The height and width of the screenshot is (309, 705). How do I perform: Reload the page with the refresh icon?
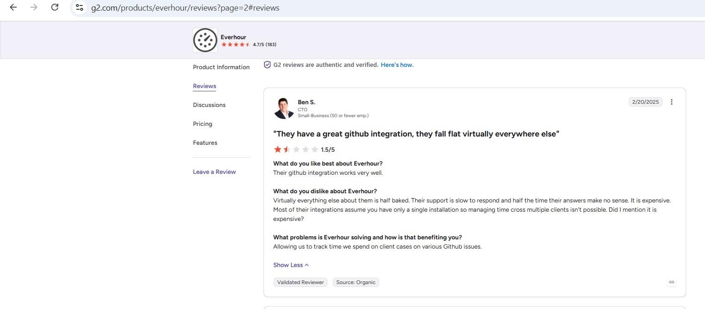click(x=55, y=7)
